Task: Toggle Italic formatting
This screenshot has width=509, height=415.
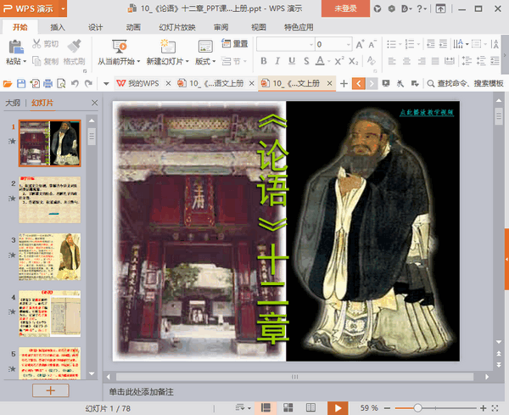Action: (277, 61)
